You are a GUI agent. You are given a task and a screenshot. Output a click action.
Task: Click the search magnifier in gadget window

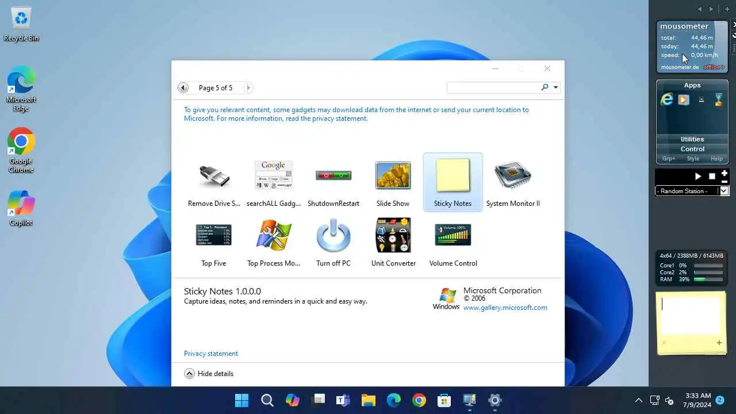(x=545, y=87)
